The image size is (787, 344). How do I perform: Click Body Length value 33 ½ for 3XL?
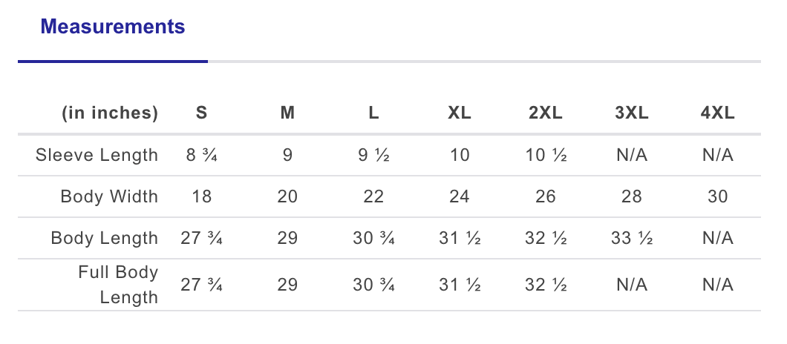pyautogui.click(x=632, y=238)
